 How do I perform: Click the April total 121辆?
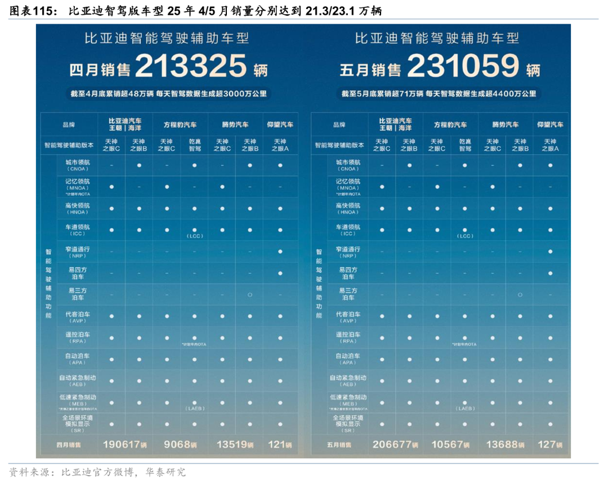[280, 444]
